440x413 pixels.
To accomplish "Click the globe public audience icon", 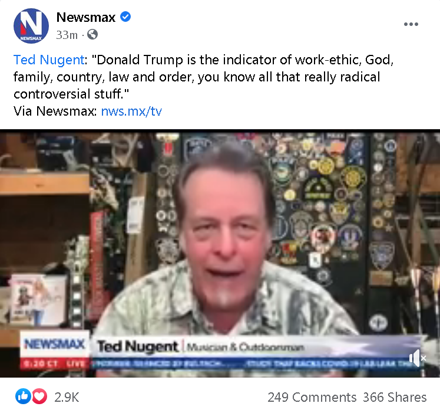I will pos(92,35).
